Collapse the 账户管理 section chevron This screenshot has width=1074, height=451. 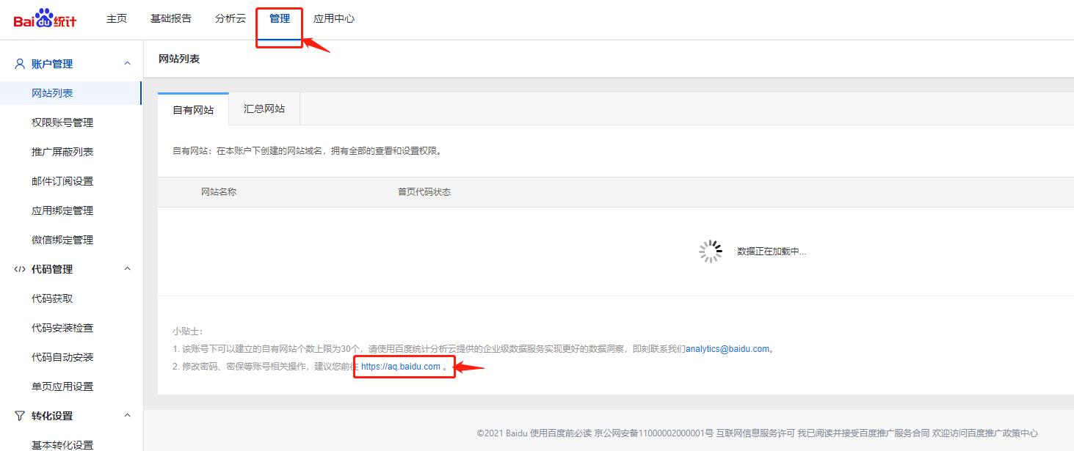tap(127, 63)
